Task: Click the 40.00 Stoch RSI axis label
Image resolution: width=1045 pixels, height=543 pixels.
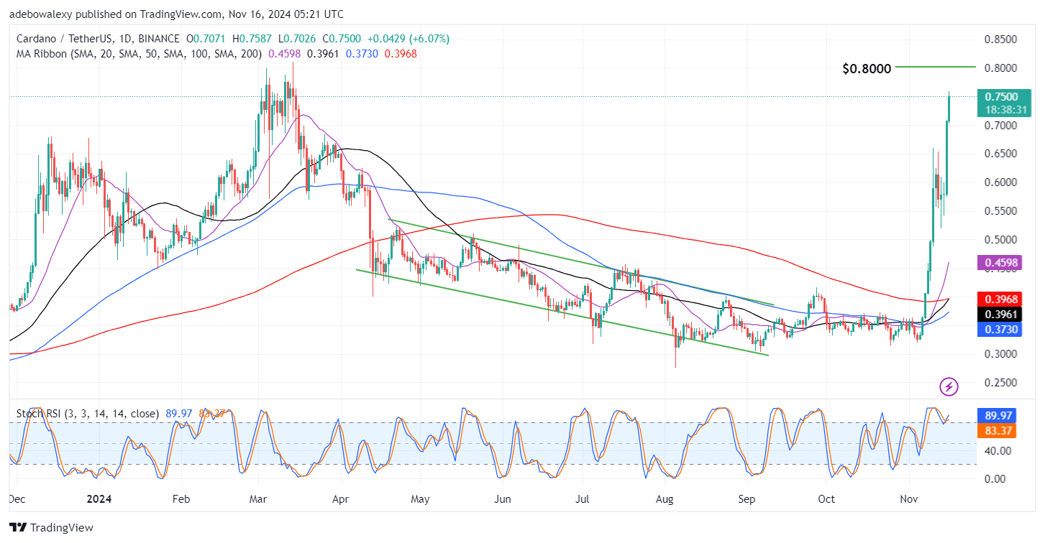Action: [997, 451]
